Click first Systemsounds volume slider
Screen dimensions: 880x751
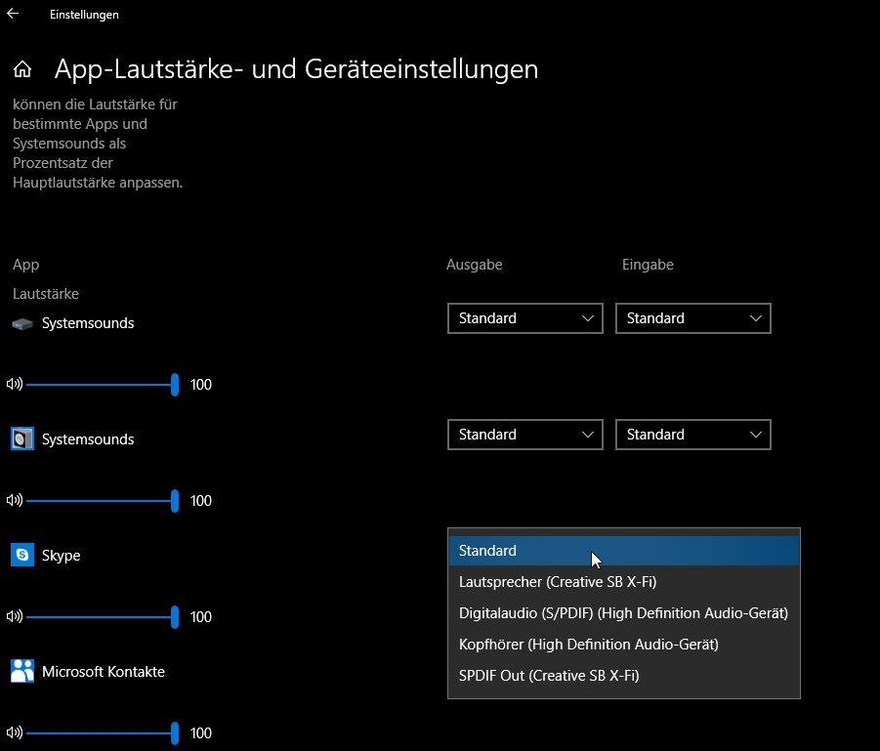(103, 385)
